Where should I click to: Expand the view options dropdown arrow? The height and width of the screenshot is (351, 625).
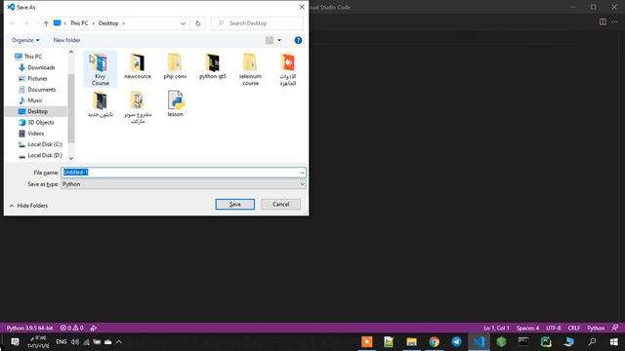279,40
